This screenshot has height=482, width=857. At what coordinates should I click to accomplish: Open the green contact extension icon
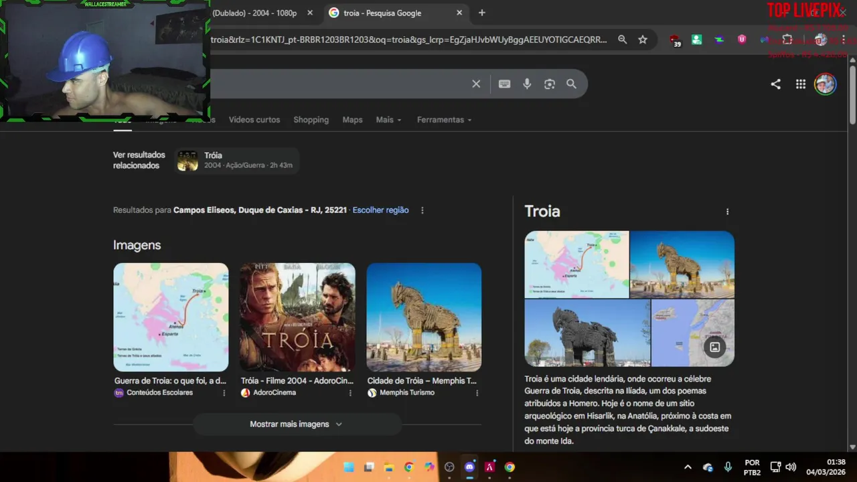697,39
